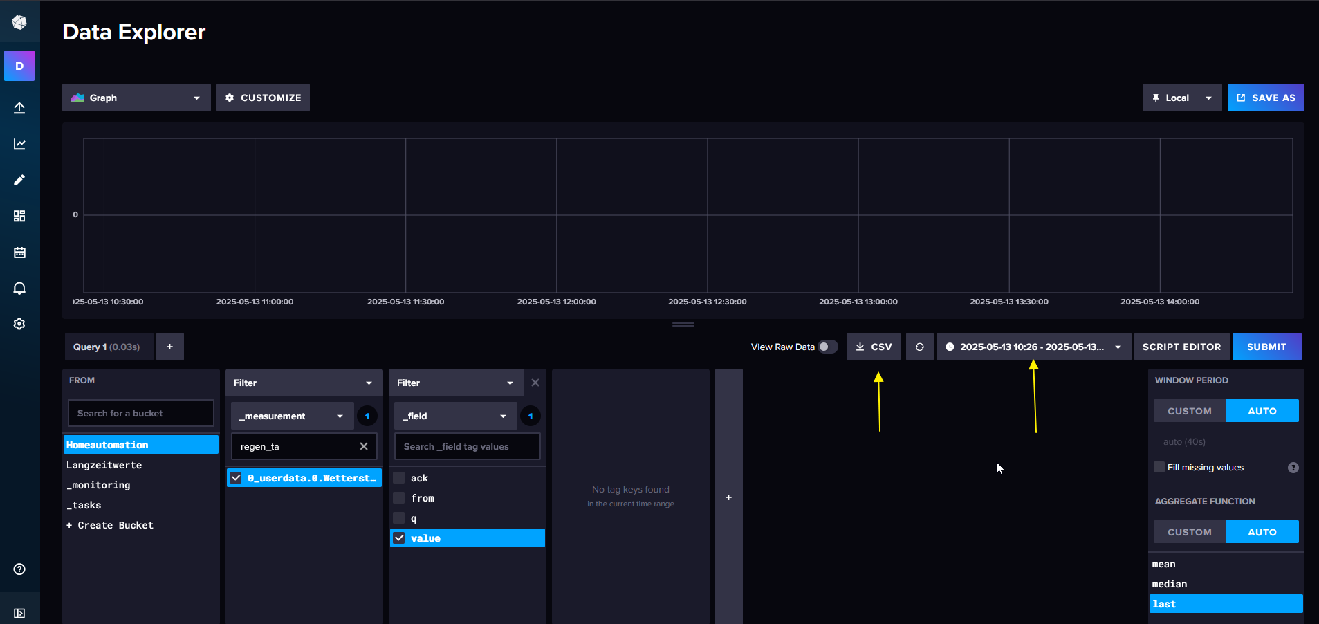This screenshot has height=624, width=1319.
Task: Click the _measurement selection count badge
Action: pos(367,416)
